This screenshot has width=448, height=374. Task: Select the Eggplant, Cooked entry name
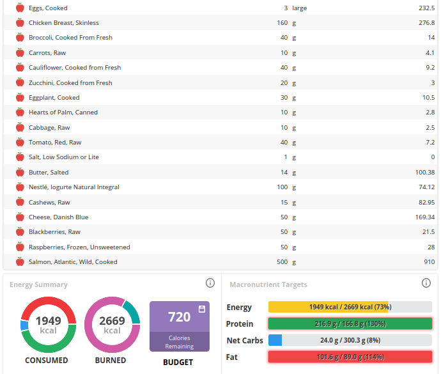click(x=54, y=98)
